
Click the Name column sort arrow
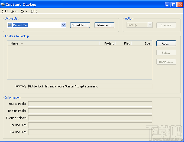(x=22, y=43)
